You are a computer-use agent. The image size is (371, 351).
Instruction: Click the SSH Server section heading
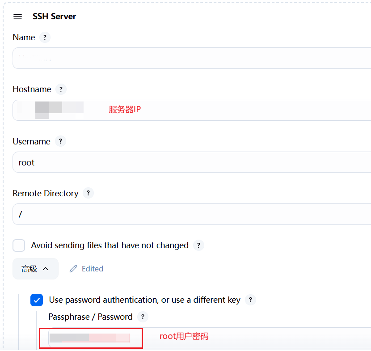coord(54,17)
